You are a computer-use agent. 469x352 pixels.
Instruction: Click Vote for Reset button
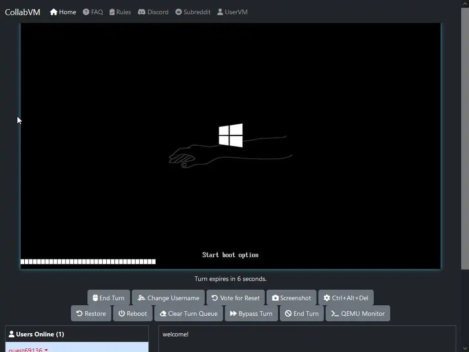coord(235,298)
